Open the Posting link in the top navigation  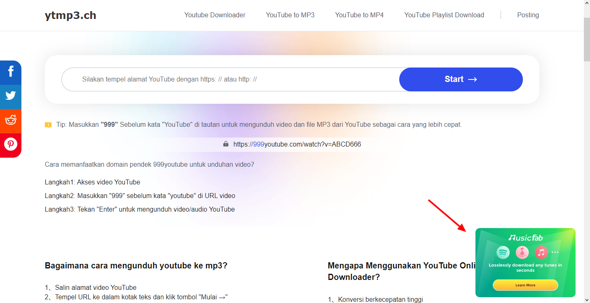pos(528,15)
